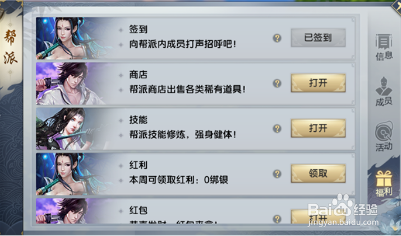Click the 已签到 sign-in button
The height and width of the screenshot is (236, 401).
point(318,38)
